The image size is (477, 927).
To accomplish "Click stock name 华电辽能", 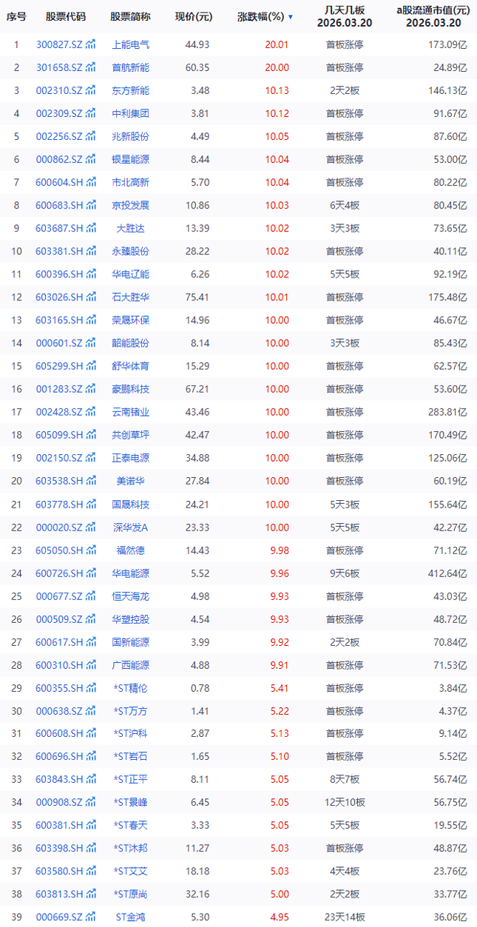I will click(130, 274).
